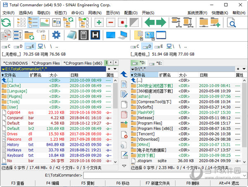Click the F4 编辑 button
Image resolution: width=248 pixels, height=187 pixels.
click(x=52, y=183)
